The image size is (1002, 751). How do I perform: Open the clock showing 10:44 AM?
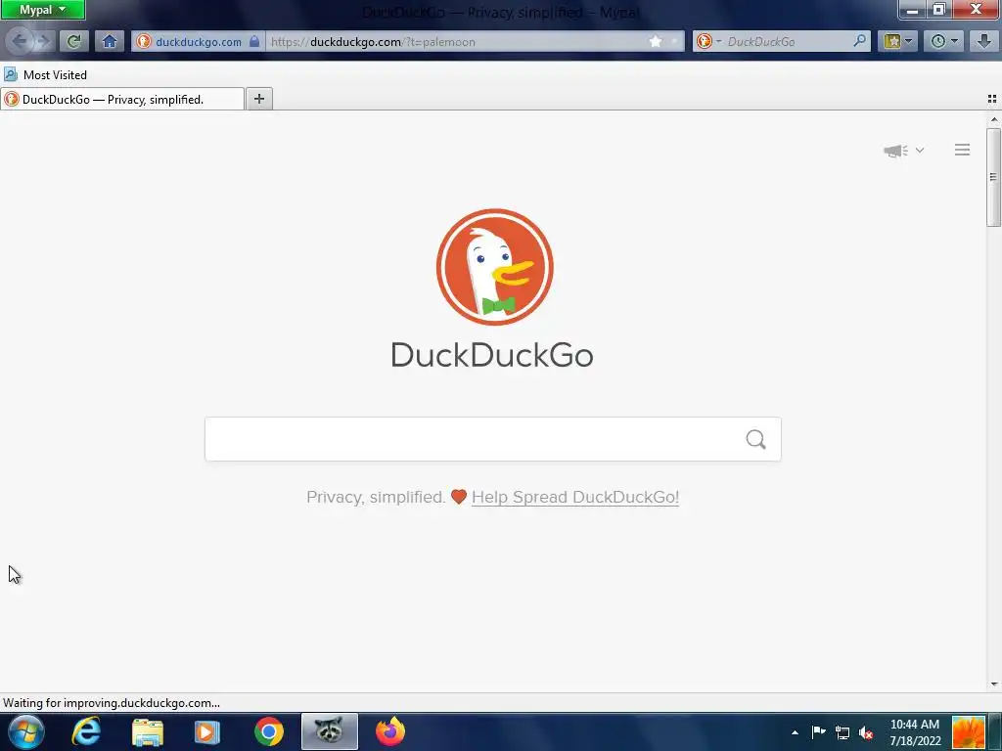915,732
